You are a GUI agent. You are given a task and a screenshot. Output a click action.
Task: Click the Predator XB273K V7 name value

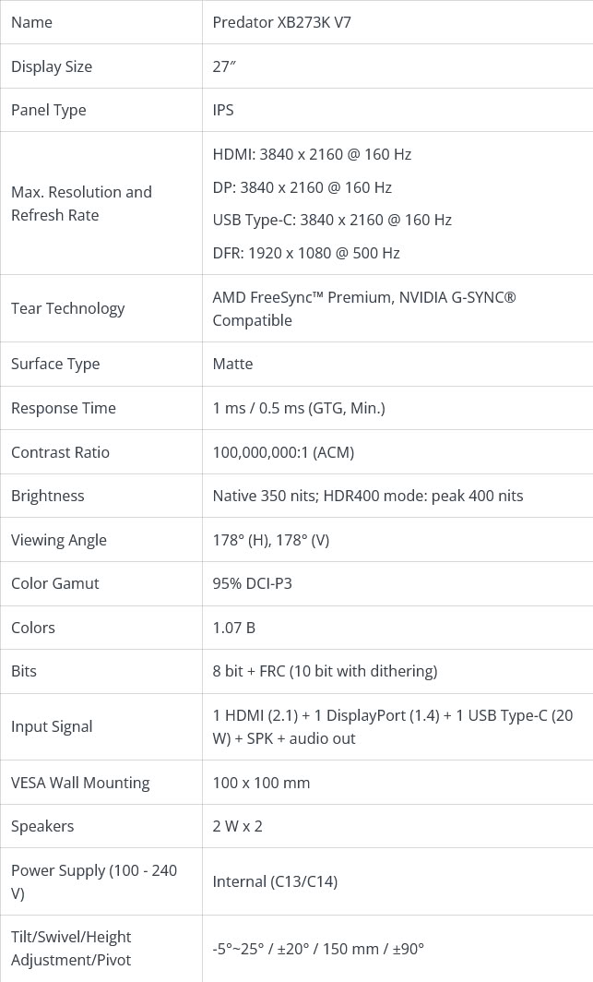click(282, 22)
